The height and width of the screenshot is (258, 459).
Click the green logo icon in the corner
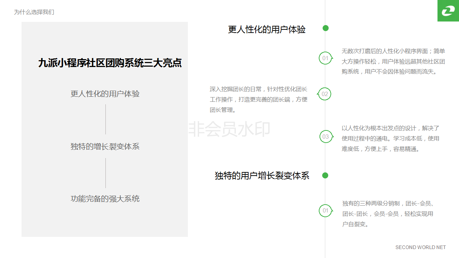point(448,11)
